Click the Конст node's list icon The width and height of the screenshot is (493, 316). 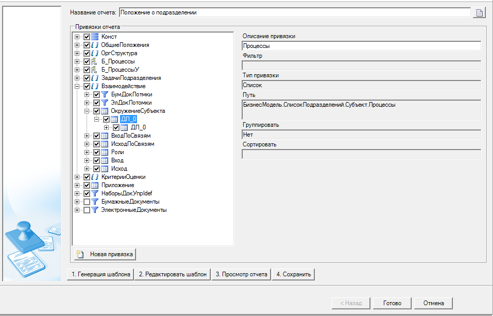click(x=95, y=37)
